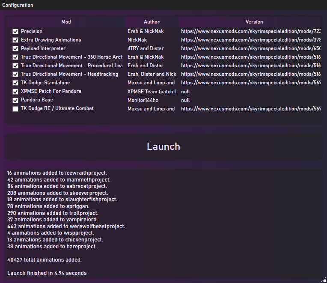The height and width of the screenshot is (283, 327).
Task: Click the hareproject log line
Action: (x=52, y=247)
